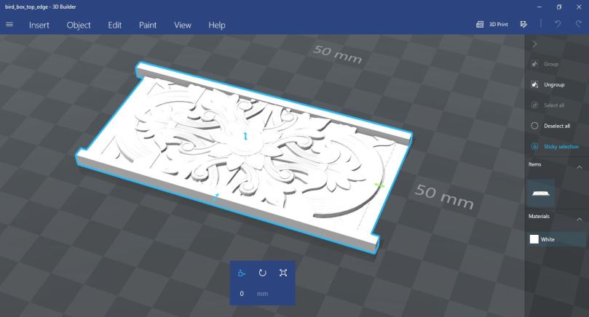Open the hamburger navigation menu
This screenshot has width=589, height=317.
click(x=9, y=25)
